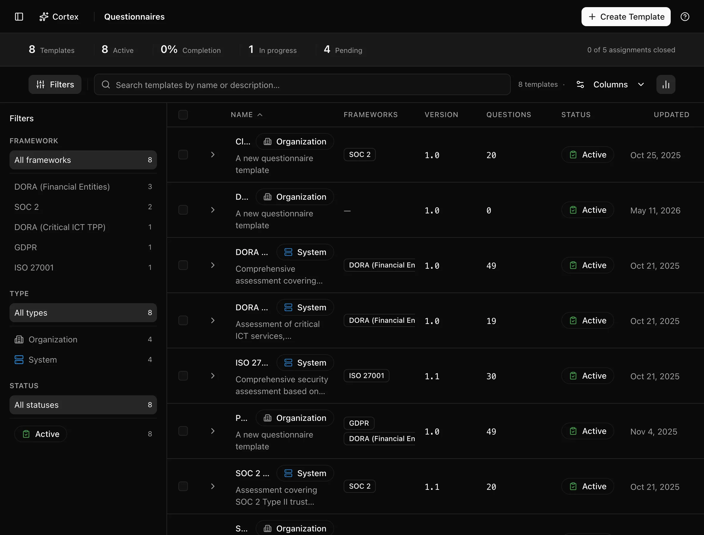Toggle the select-all checkbox in table header
This screenshot has height=535, width=704.
tap(183, 115)
